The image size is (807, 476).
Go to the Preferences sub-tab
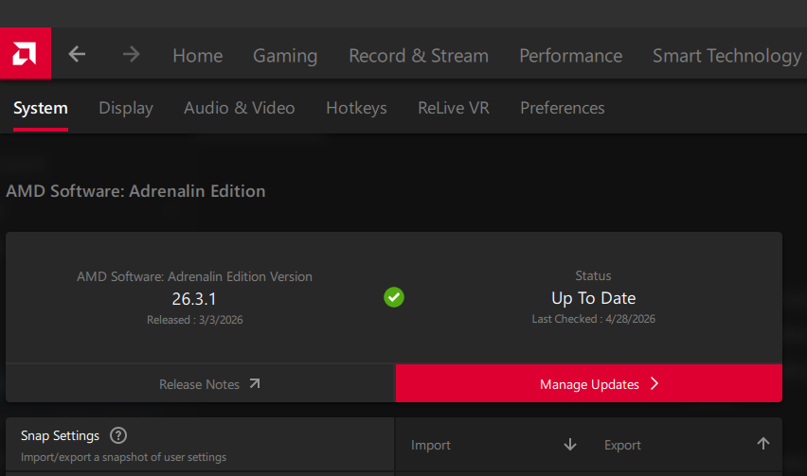(x=562, y=108)
